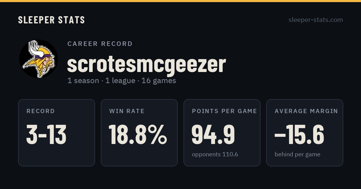This screenshot has height=189, width=361.
Task: Select the scrotesmcgeezer username heading
Action: tap(147, 64)
